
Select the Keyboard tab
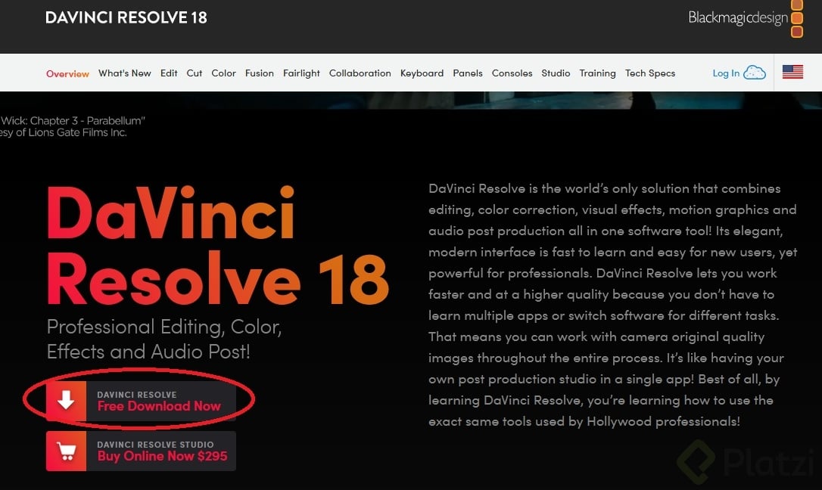[x=422, y=73]
